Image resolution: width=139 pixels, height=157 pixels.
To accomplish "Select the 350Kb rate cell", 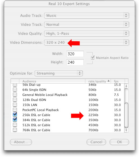I will coord(93,120).
